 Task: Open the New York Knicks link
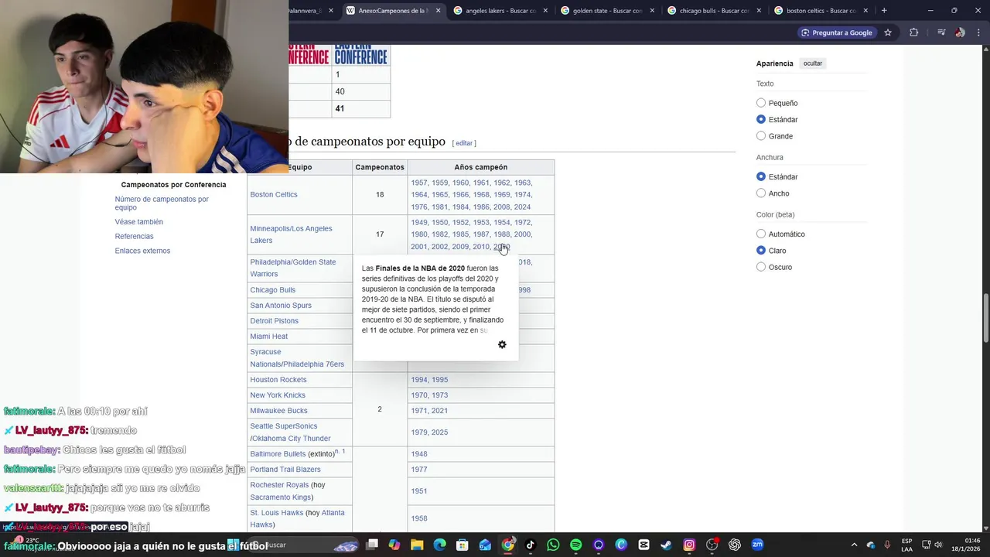278,395
